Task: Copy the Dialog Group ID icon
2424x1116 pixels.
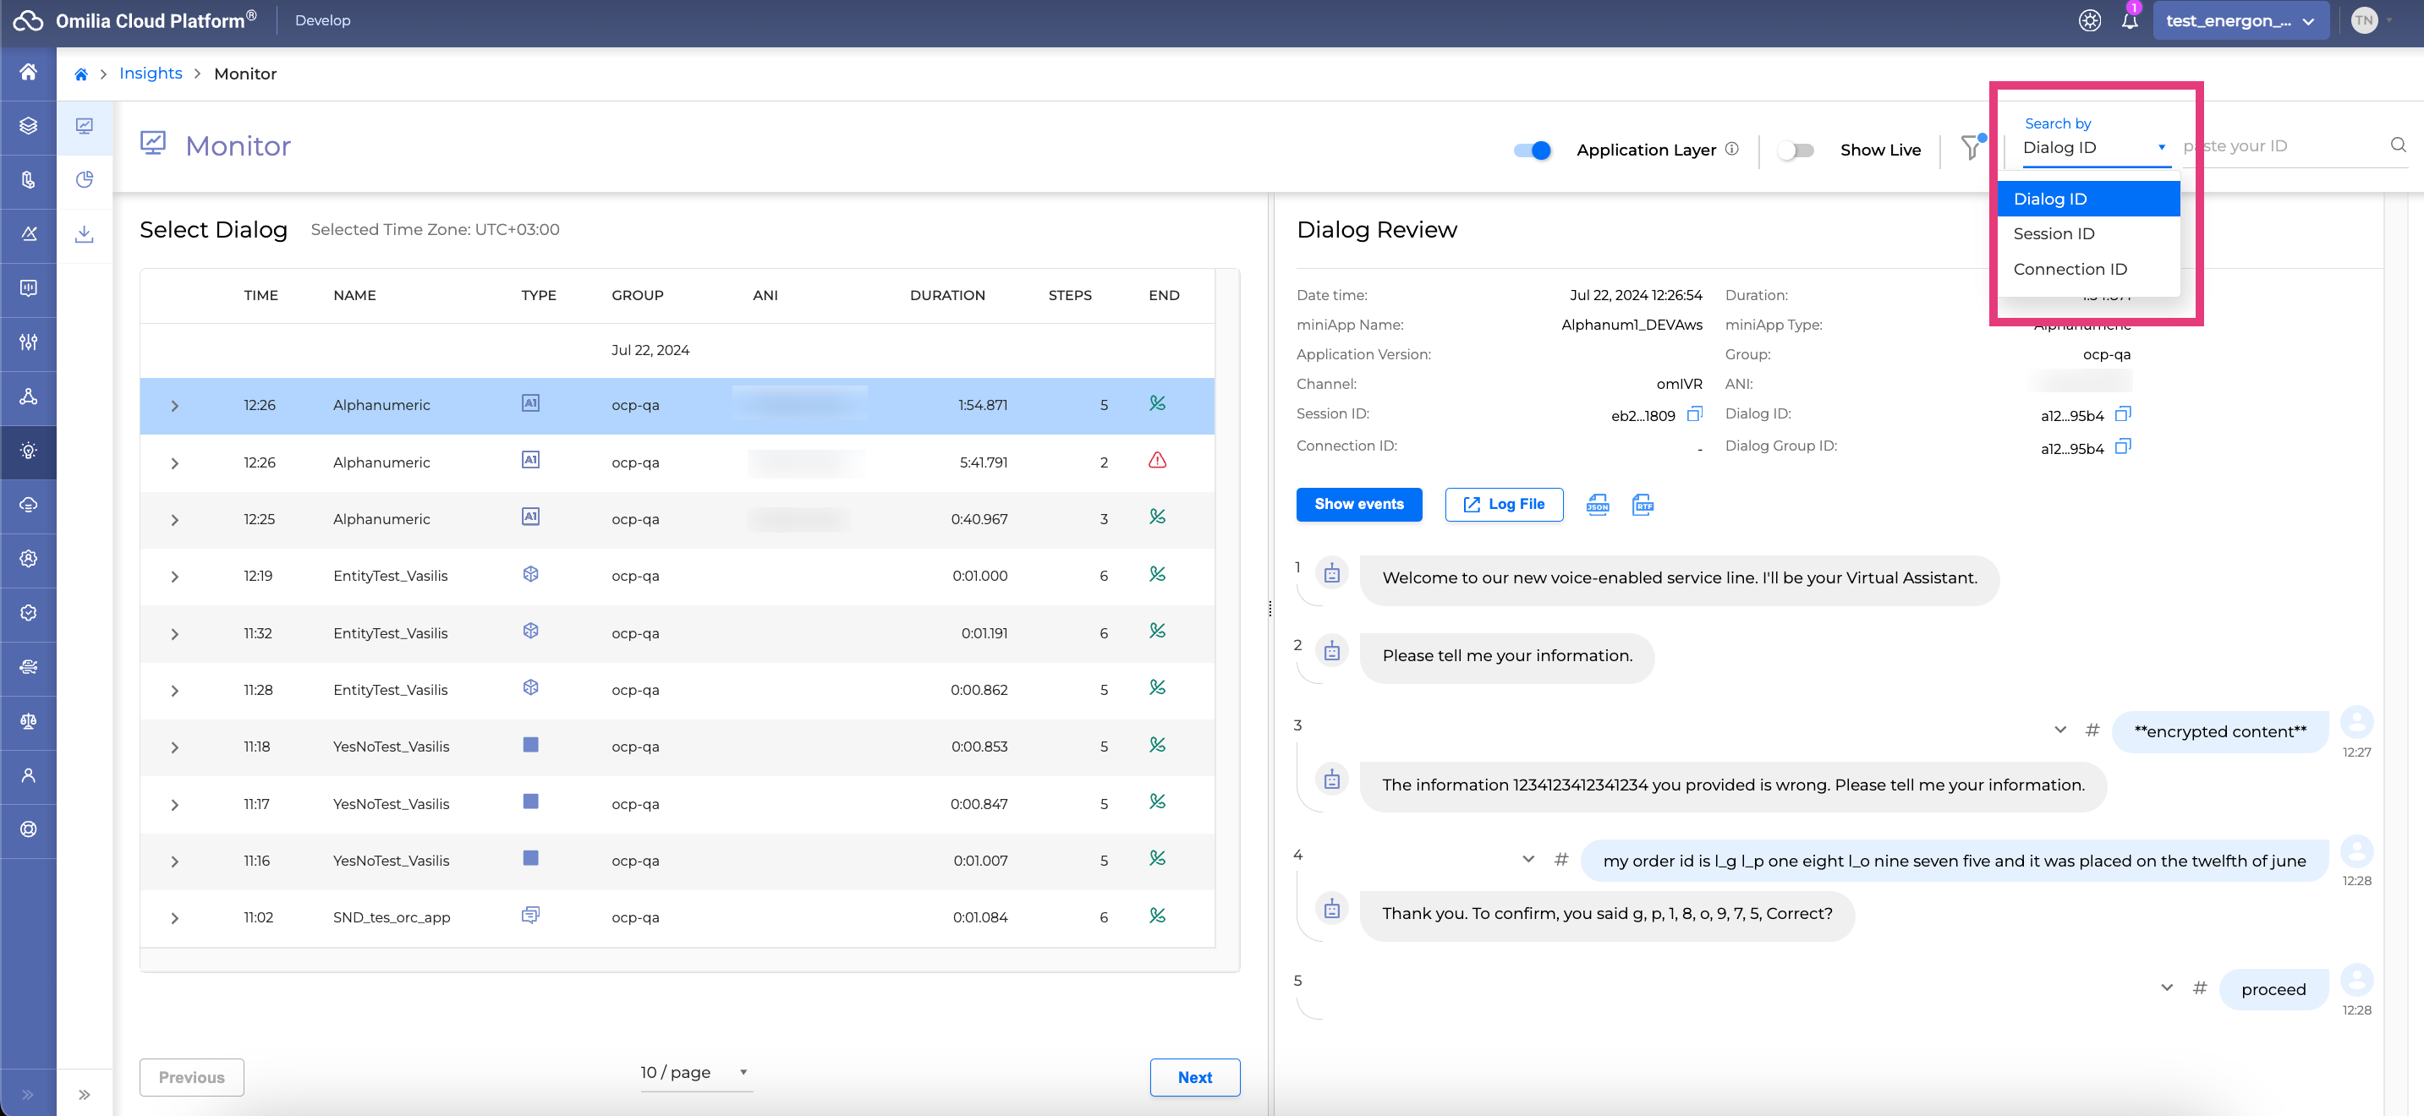Action: (2122, 447)
